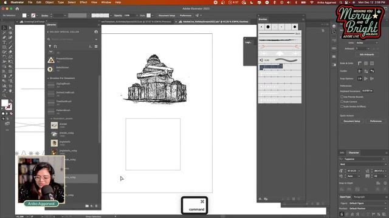The height and width of the screenshot is (218, 389).
Task: Select the Zoom magnifier tool
Action: (x=4, y=96)
